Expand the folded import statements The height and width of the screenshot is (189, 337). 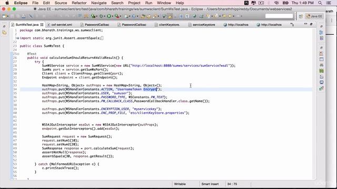[x=18, y=38]
